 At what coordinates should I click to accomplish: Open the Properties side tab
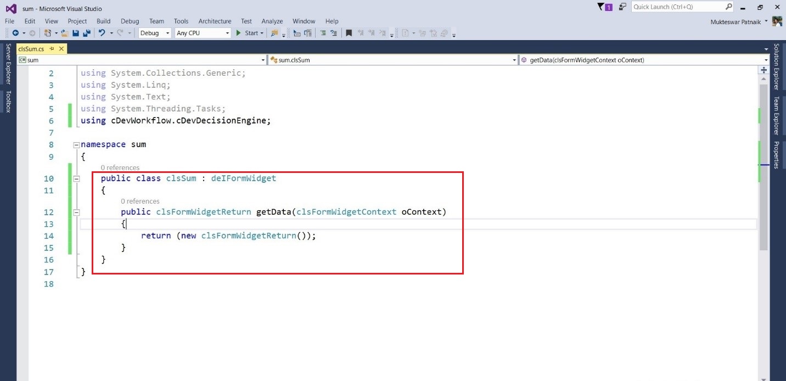click(x=777, y=155)
